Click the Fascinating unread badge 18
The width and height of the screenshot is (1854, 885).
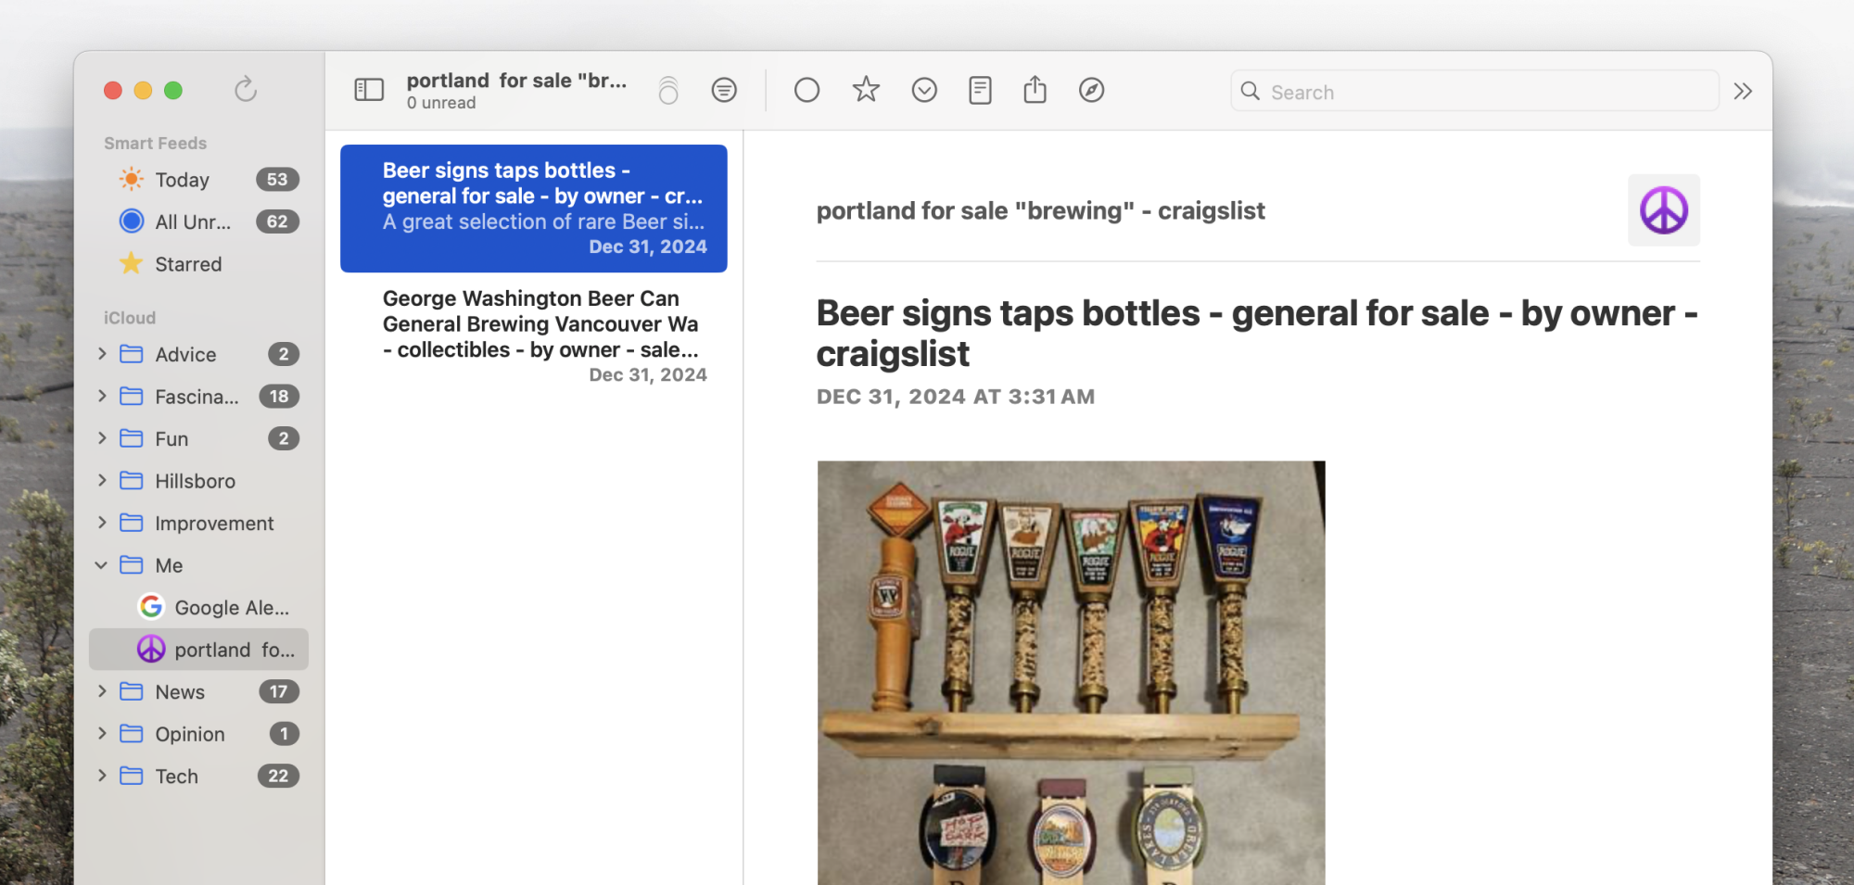click(279, 397)
